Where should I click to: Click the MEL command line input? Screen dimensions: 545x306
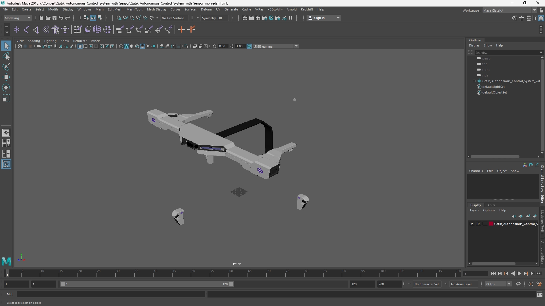pyautogui.click(x=111, y=294)
